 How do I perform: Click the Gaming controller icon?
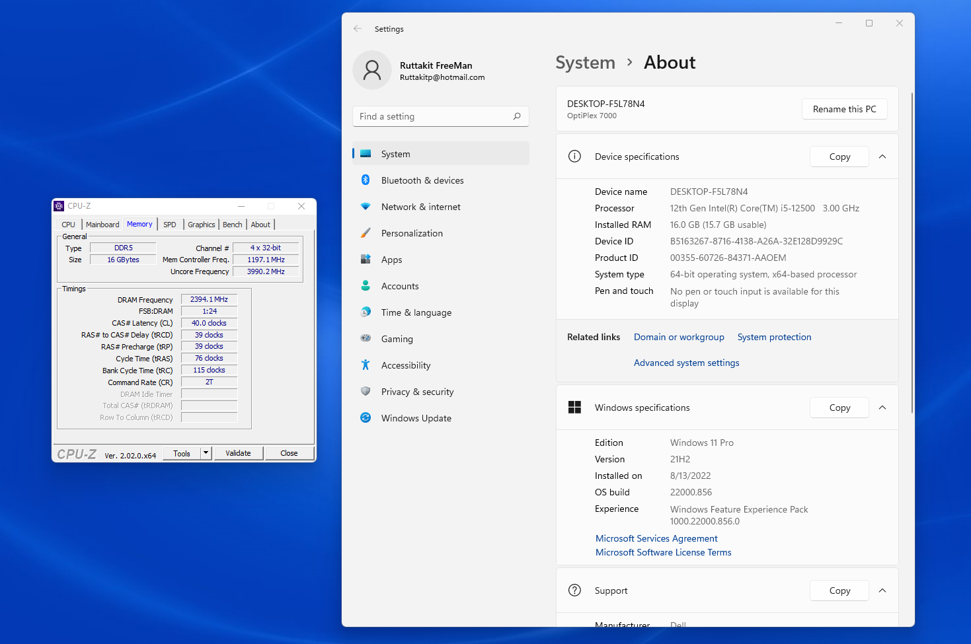pos(366,338)
